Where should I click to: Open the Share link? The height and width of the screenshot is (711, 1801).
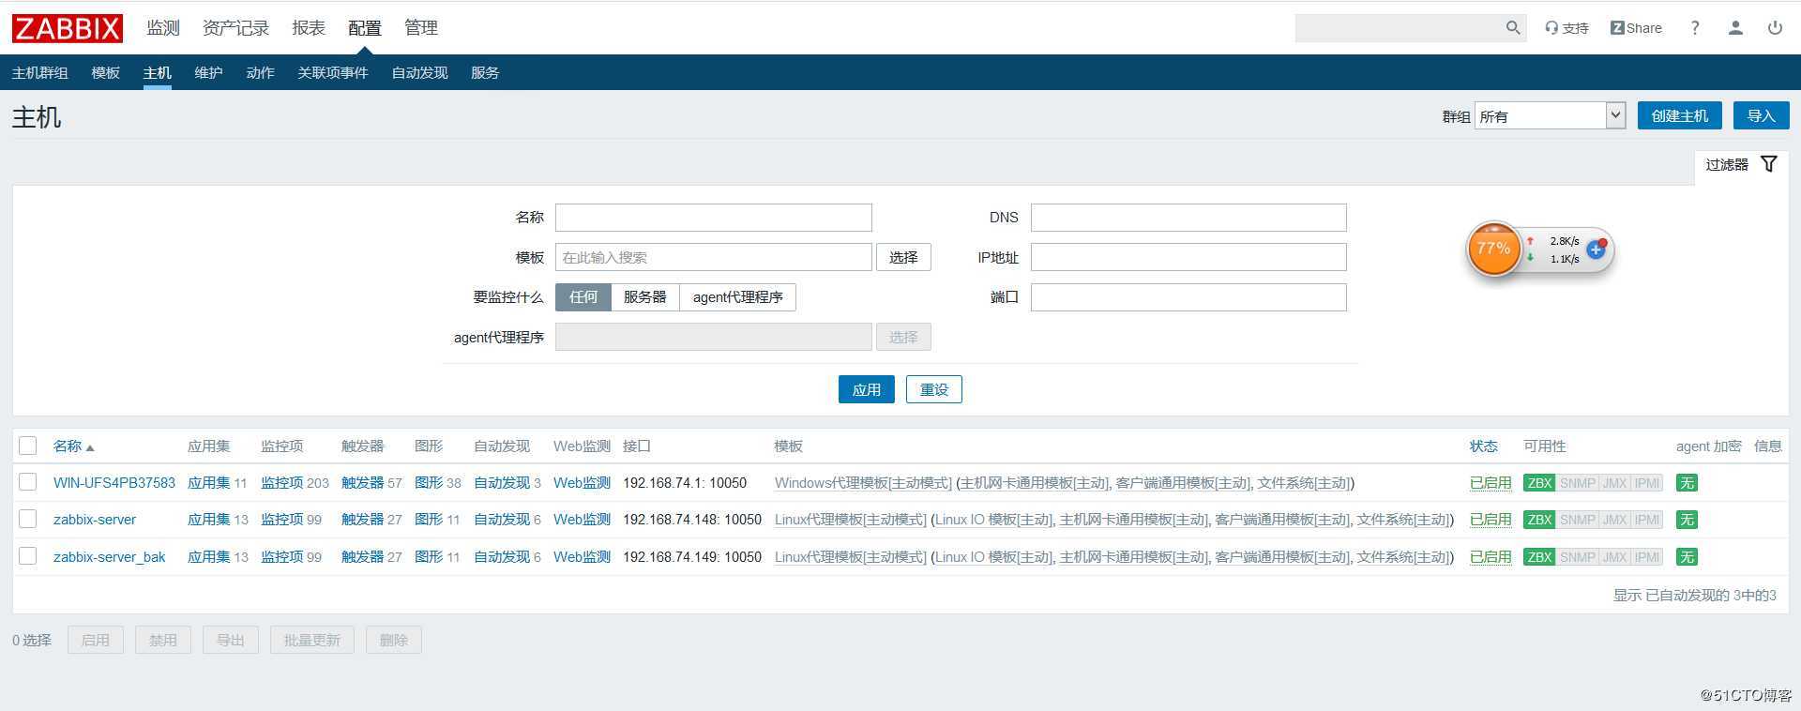pyautogui.click(x=1636, y=28)
